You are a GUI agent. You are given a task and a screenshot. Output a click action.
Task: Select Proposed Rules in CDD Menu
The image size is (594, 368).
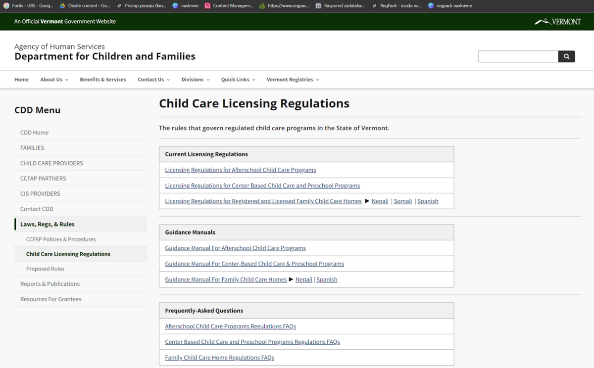(x=45, y=269)
